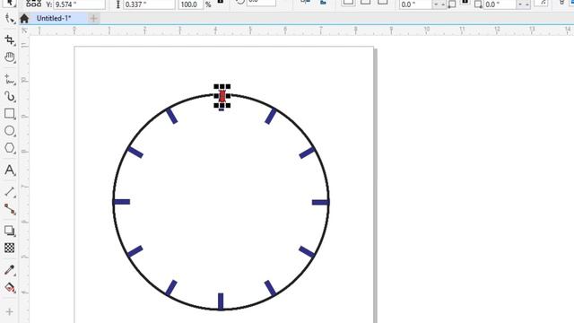Viewport: 574px width, 323px height.
Task: Click the object height field showing 0.337
Action: pos(149,4)
